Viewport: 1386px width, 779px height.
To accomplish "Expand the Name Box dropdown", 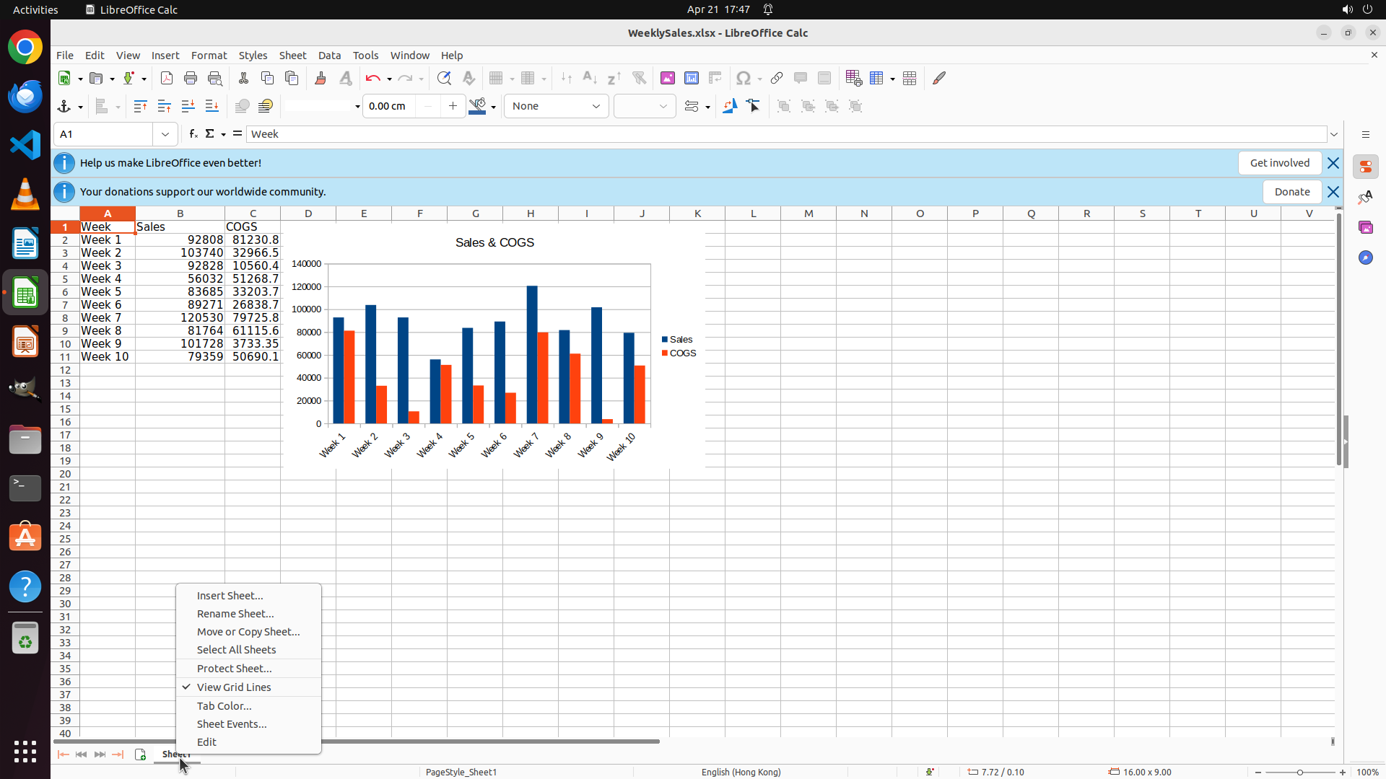I will tap(165, 134).
